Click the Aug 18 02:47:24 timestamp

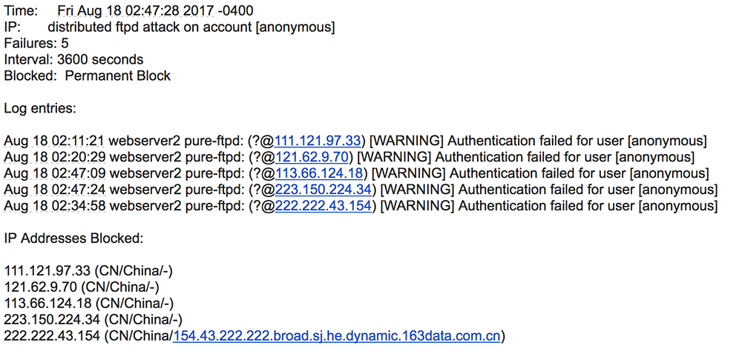[55, 190]
